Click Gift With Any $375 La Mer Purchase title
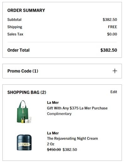Screen dimensions: 126x163 click(x=77, y=108)
